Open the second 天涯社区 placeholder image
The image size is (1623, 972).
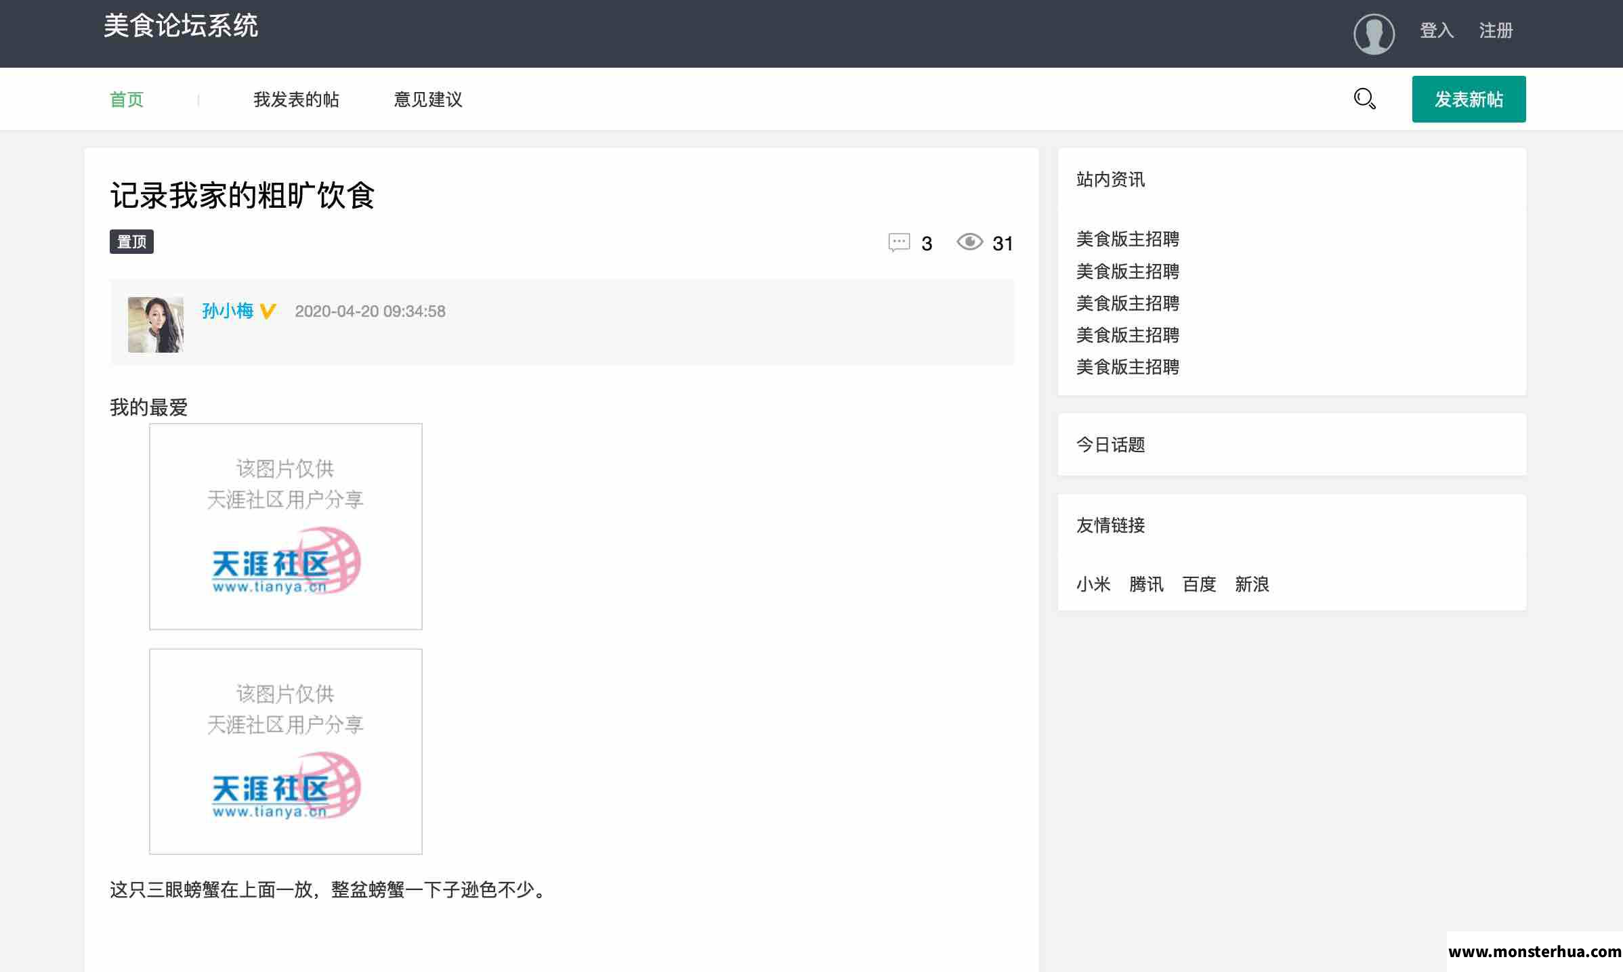click(x=286, y=751)
